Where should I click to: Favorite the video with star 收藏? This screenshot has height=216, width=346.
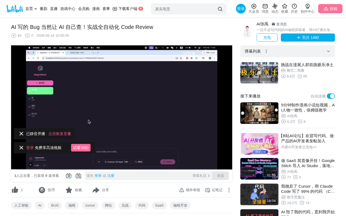click(69, 190)
